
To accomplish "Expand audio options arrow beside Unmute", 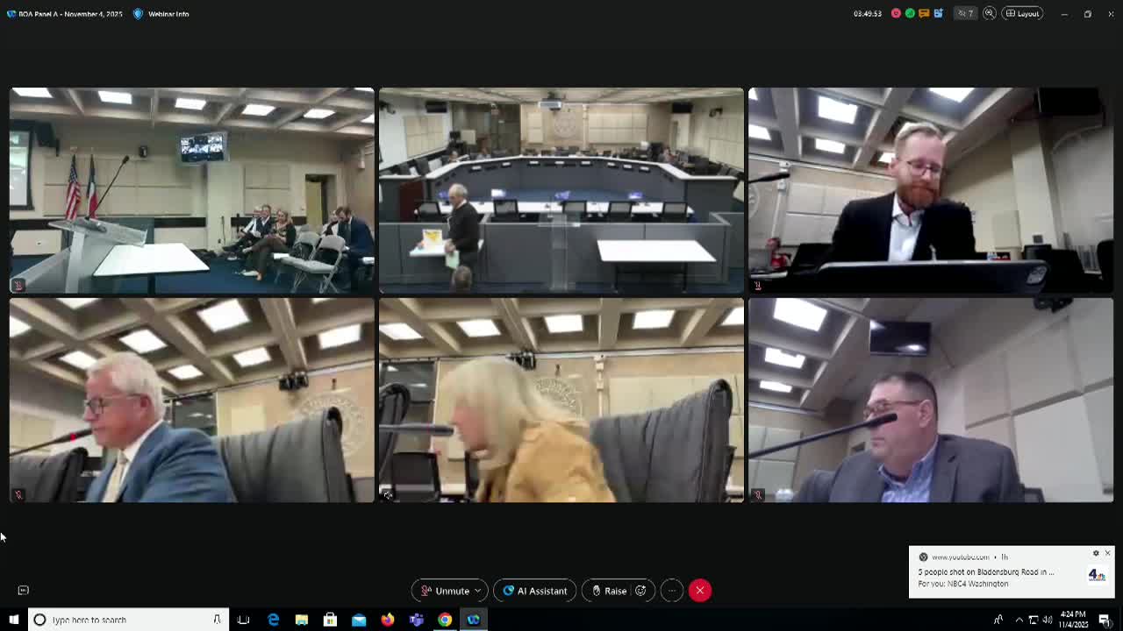I will [x=479, y=591].
